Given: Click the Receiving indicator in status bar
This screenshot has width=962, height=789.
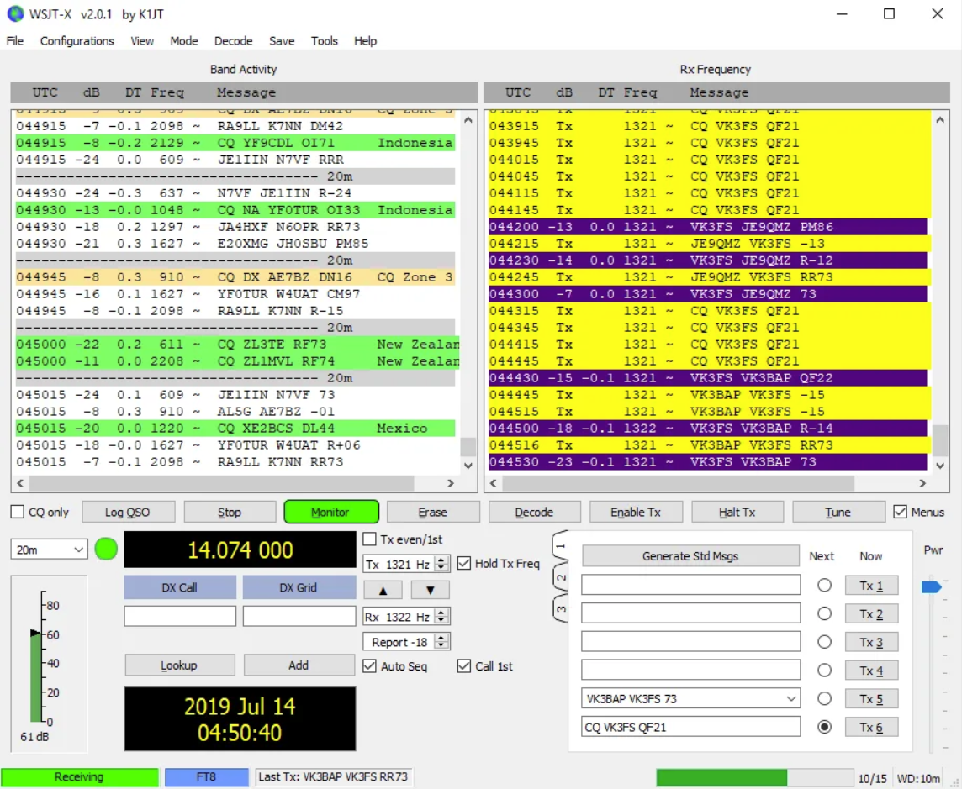Looking at the screenshot, I should [x=80, y=776].
